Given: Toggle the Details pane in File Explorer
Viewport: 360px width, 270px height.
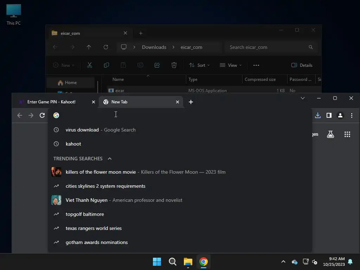Looking at the screenshot, I should (302, 65).
